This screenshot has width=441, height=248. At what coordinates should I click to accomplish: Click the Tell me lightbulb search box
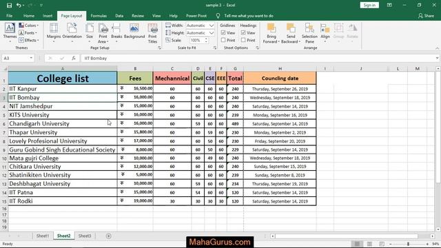tap(245, 16)
